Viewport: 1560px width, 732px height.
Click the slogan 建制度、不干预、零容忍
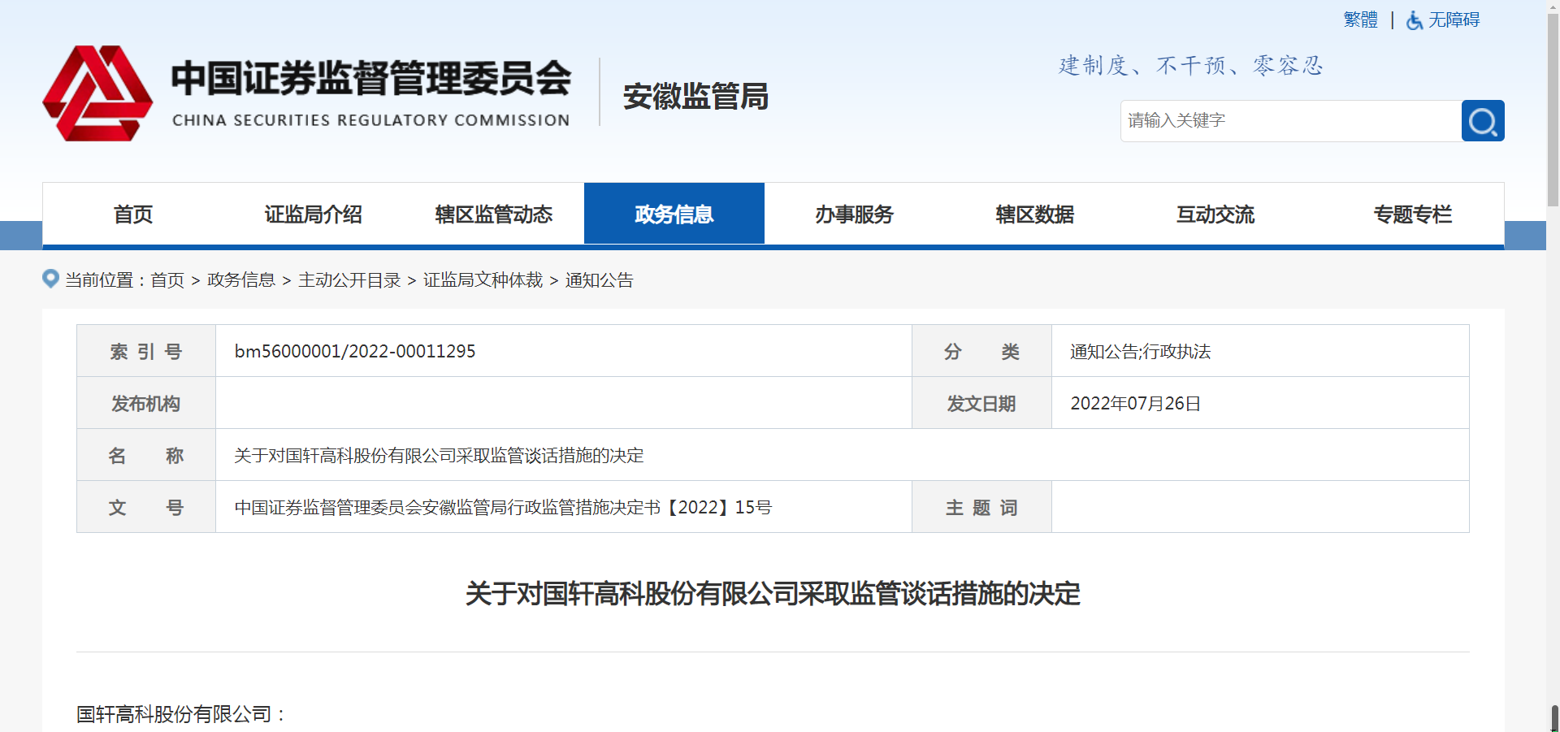pyautogui.click(x=1191, y=66)
